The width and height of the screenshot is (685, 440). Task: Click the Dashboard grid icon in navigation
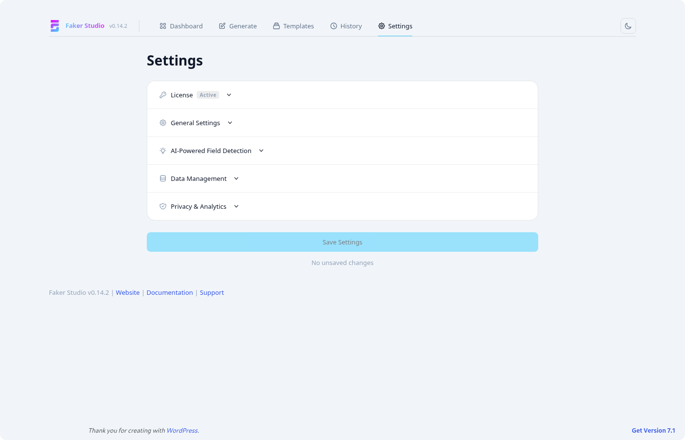(x=163, y=26)
